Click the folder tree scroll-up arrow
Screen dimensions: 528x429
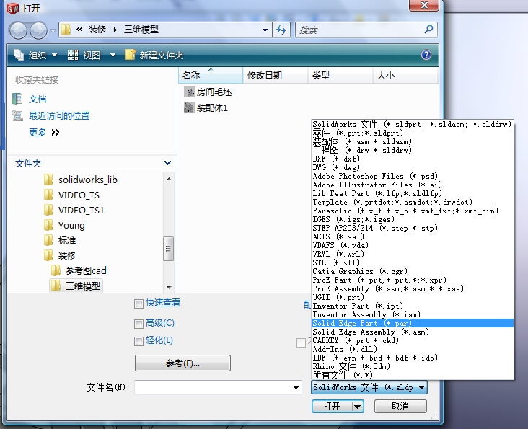[x=169, y=179]
